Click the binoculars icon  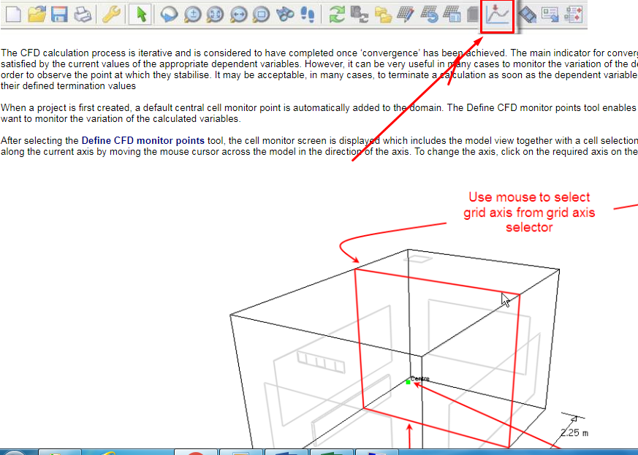coord(285,15)
